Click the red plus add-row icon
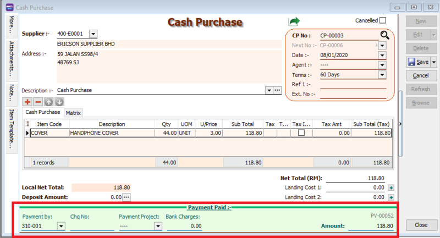This screenshot has height=238, width=440. tap(28, 102)
